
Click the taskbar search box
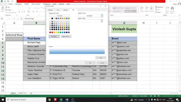click(26, 99)
